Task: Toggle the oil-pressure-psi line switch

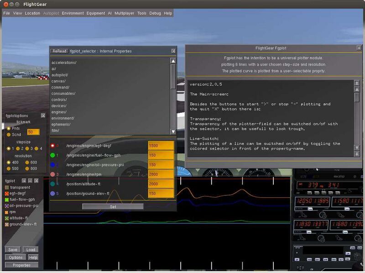Action: click(x=7, y=206)
